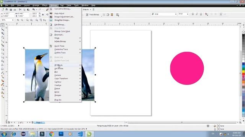This screenshot has width=245, height=137.
Task: Choose Quick Trace menu entry
Action: [65, 46]
